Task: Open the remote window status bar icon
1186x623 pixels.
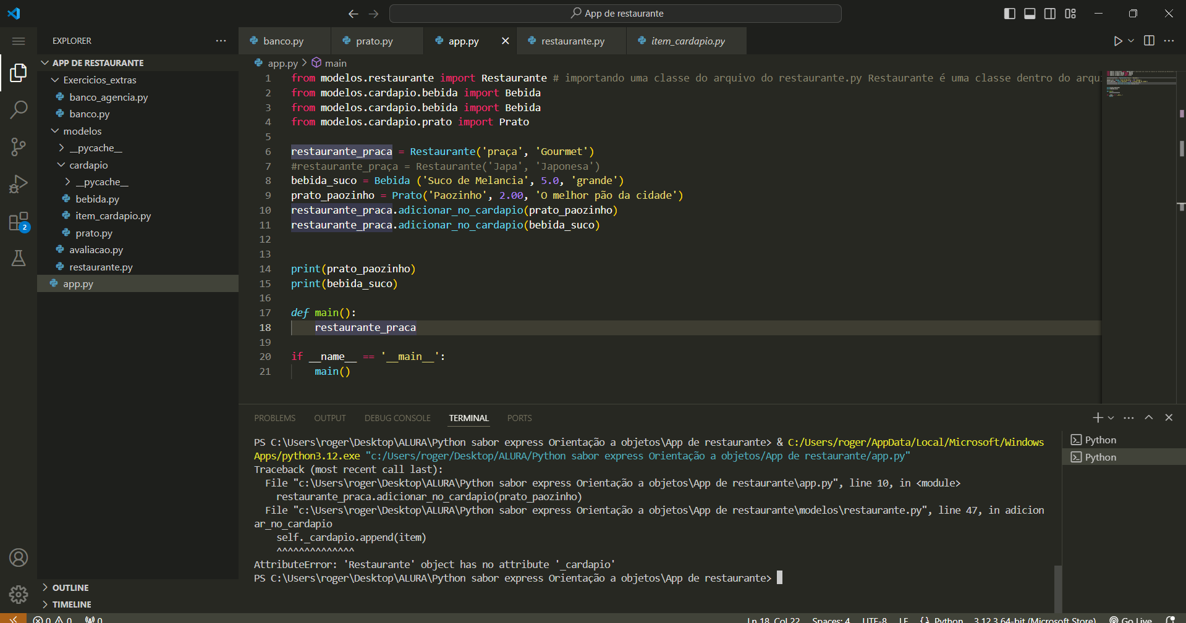Action: pyautogui.click(x=13, y=619)
